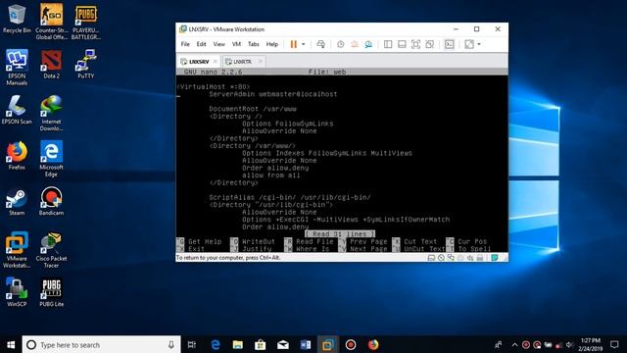627x353 pixels.
Task: Open the snapshot manager icon
Action: [368, 44]
